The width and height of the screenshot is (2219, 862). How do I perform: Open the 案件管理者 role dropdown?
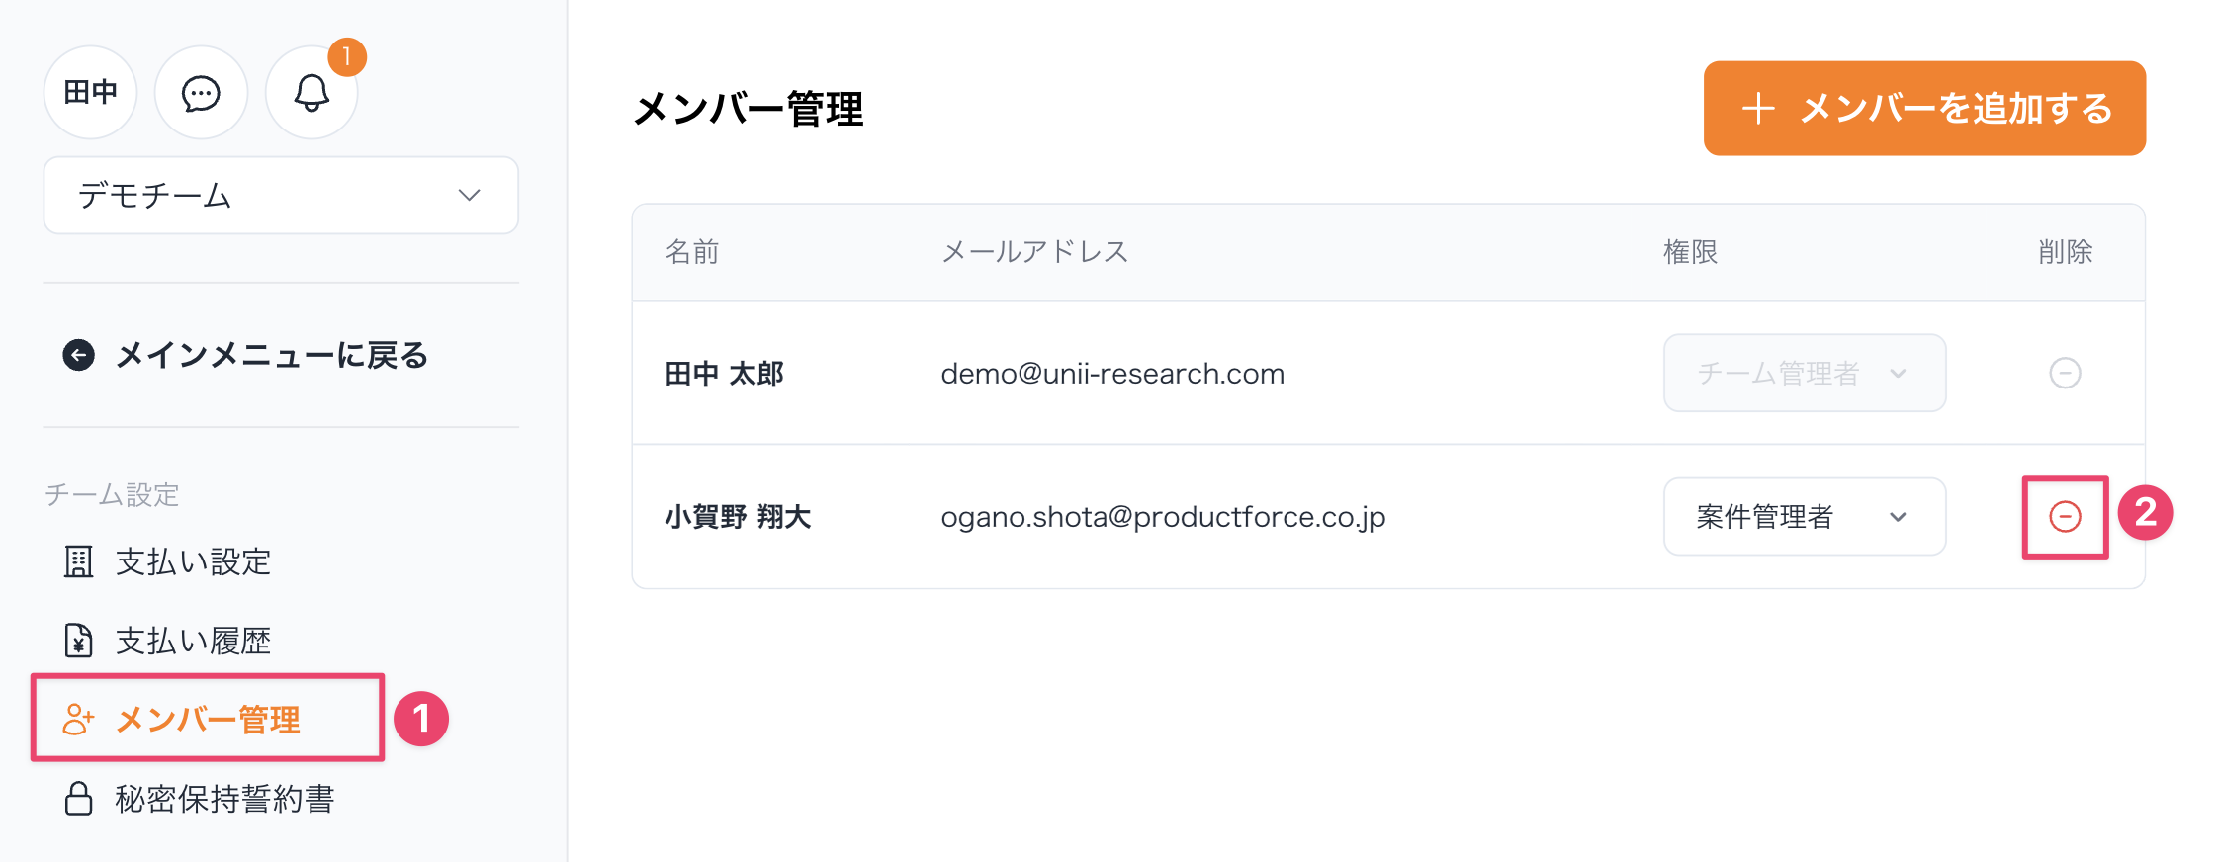[1804, 517]
